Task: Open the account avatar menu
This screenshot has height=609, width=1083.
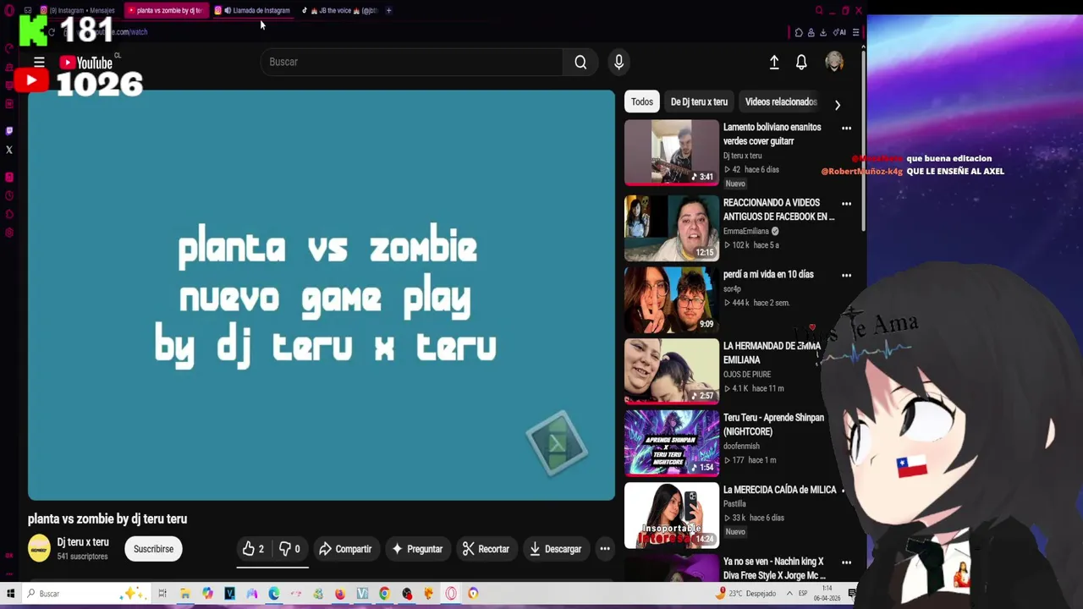Action: (x=834, y=62)
